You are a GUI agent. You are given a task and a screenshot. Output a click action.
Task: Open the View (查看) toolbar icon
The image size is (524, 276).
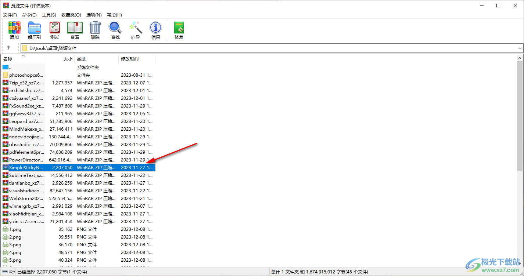click(75, 30)
